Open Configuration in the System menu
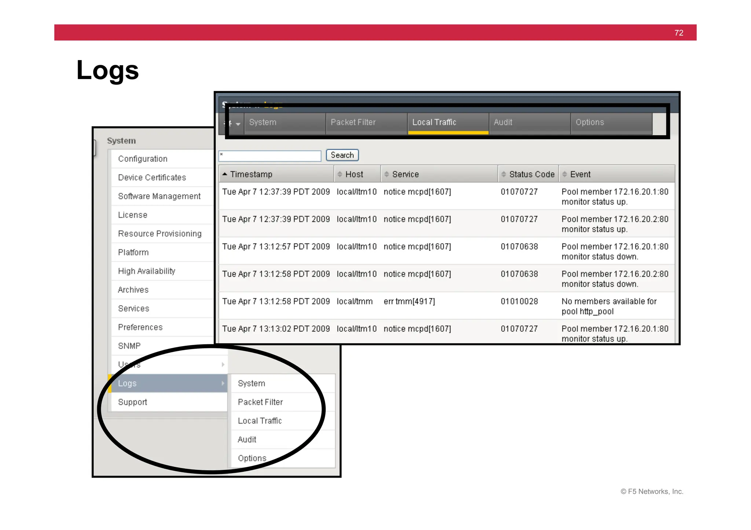Image resolution: width=751 pixels, height=530 pixels. click(x=163, y=159)
